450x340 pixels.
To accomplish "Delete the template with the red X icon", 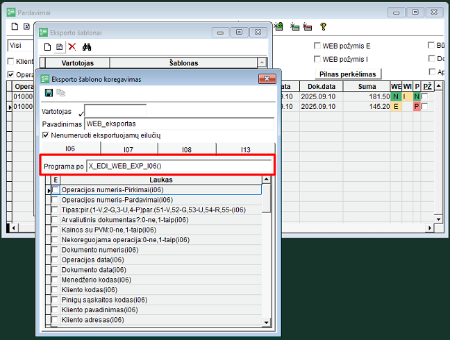I will pyautogui.click(x=72, y=46).
